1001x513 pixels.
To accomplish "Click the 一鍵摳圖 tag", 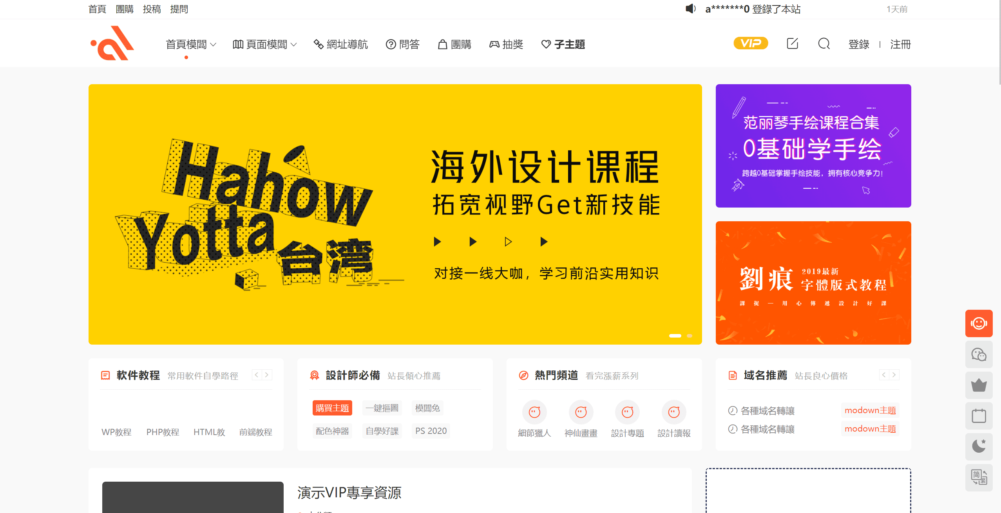I will coord(382,408).
